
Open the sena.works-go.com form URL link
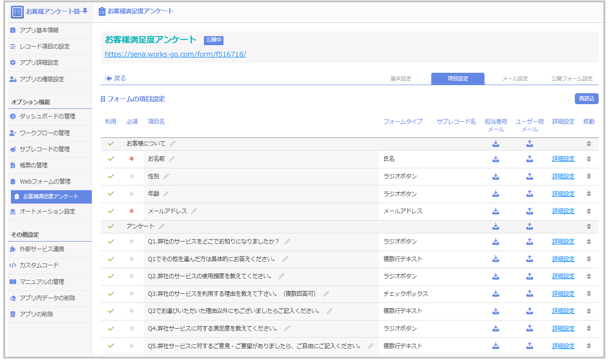pos(175,54)
